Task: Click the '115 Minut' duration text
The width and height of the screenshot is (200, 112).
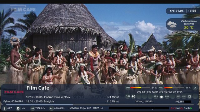Action: click(x=112, y=101)
